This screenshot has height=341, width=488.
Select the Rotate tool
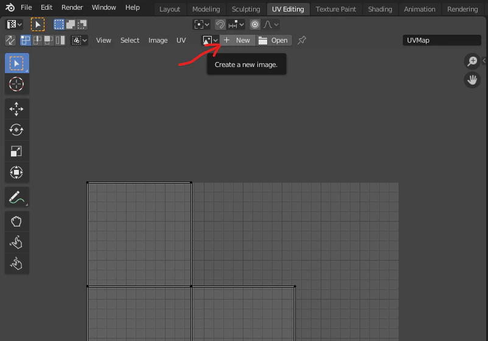tap(17, 130)
